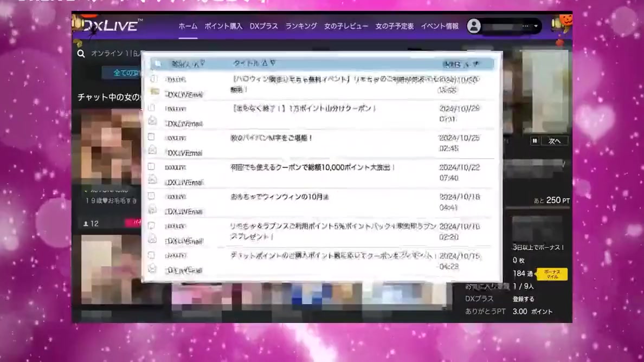Screen dimensions: 644x362
Task: Open the チャットポイント coupon message
Action: point(333,256)
